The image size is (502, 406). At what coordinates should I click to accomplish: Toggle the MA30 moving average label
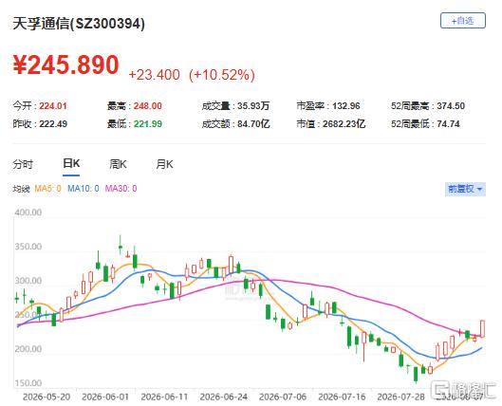coord(121,189)
